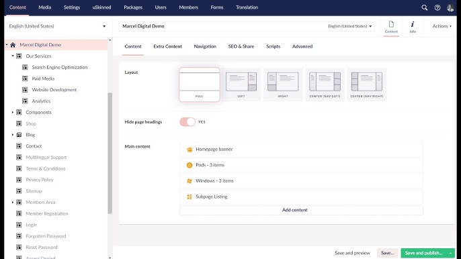Screen dimensions: 461x259
Task: Select the Forgotten Password tree item
Action: pyautogui.click(x=46, y=236)
